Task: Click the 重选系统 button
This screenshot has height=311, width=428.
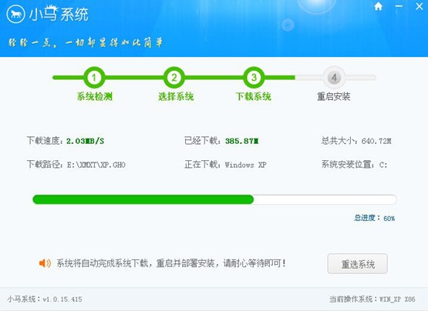Action: point(358,263)
